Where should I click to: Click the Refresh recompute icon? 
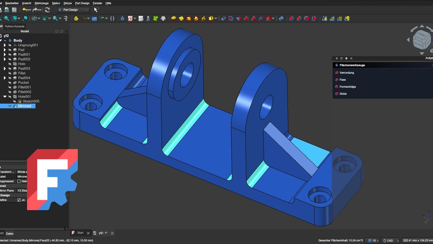47,10
